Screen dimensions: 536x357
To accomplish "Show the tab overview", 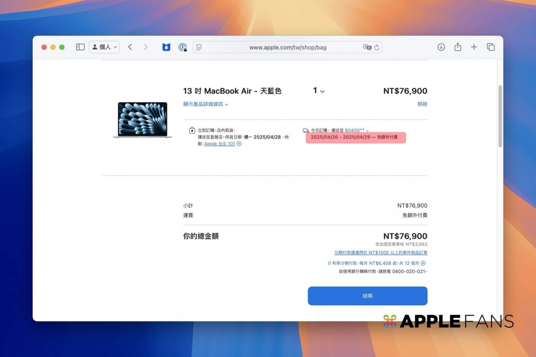I will click(x=491, y=47).
